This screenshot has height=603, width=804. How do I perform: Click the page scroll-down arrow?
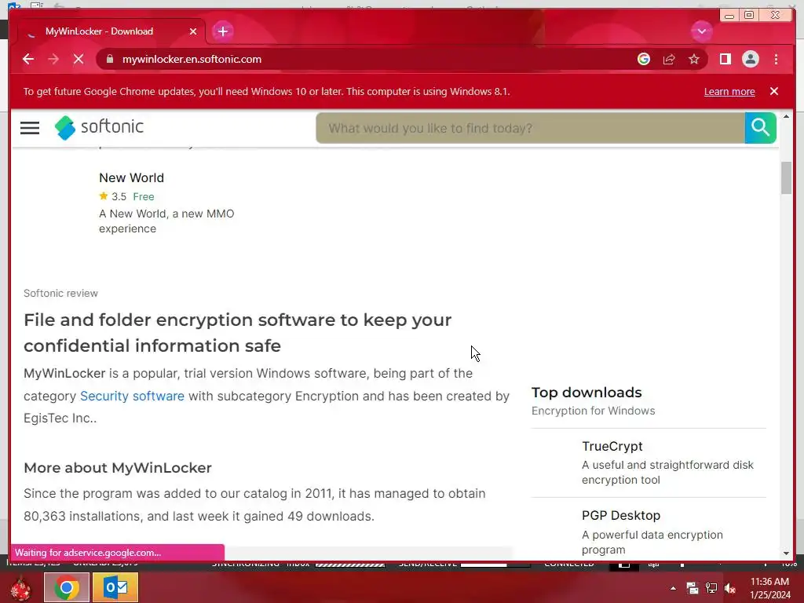[786, 554]
